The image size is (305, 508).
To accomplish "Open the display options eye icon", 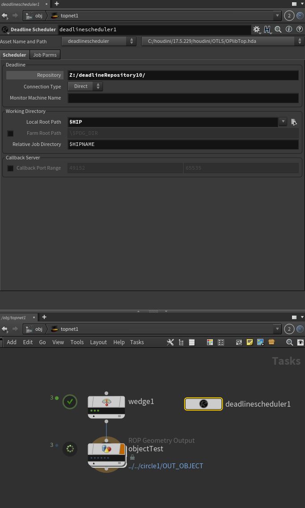I will click(x=301, y=342).
